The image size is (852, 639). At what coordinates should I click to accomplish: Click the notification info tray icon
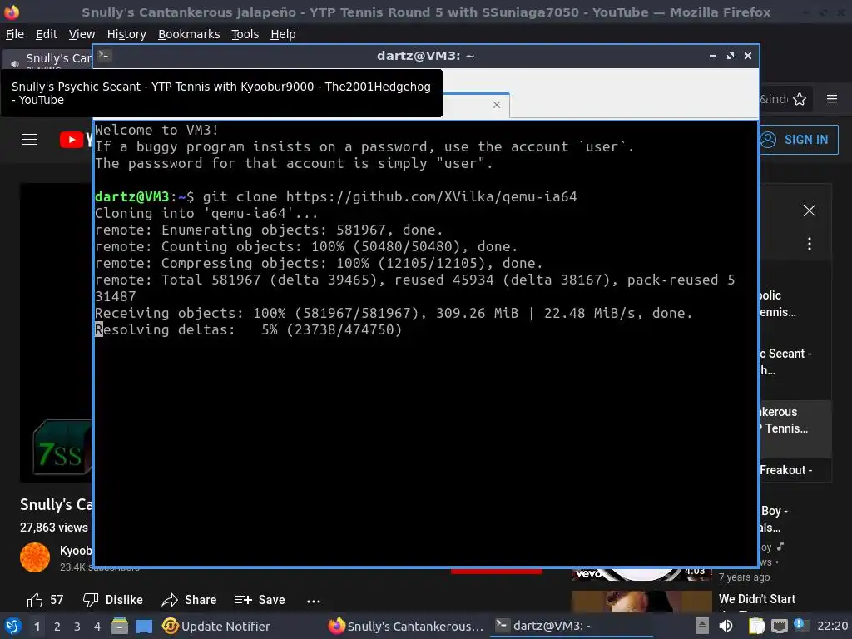point(799,624)
